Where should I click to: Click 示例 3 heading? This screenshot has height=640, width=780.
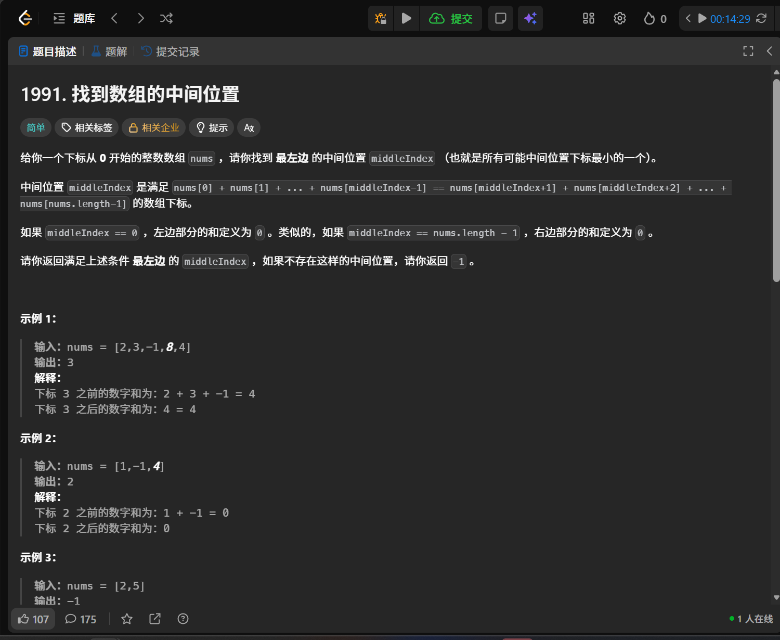tap(38, 557)
